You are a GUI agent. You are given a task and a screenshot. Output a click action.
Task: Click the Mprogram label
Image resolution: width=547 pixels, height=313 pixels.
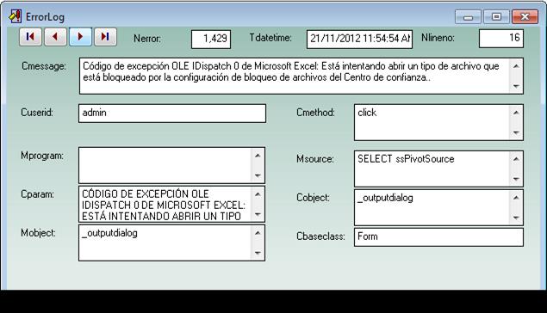pos(42,156)
